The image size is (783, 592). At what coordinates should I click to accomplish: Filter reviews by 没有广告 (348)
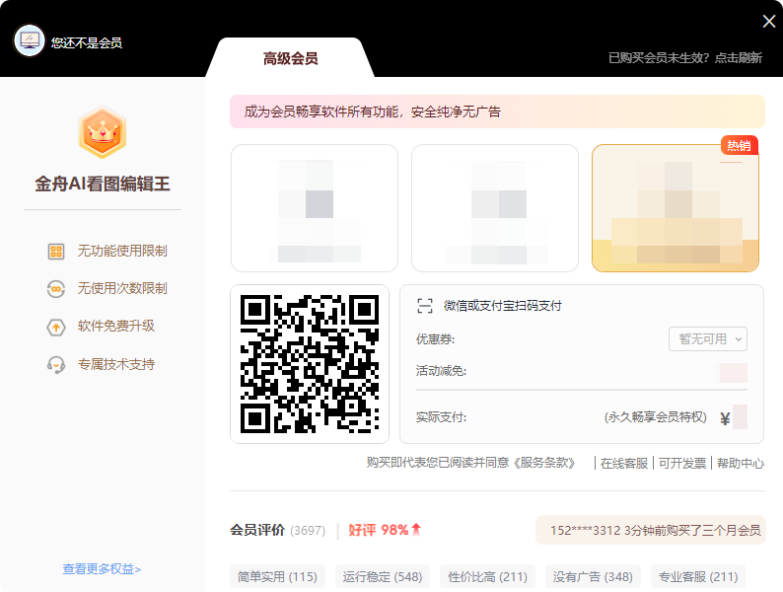click(x=593, y=576)
